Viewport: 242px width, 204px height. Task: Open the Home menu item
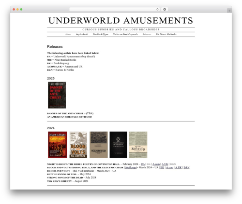point(68,34)
